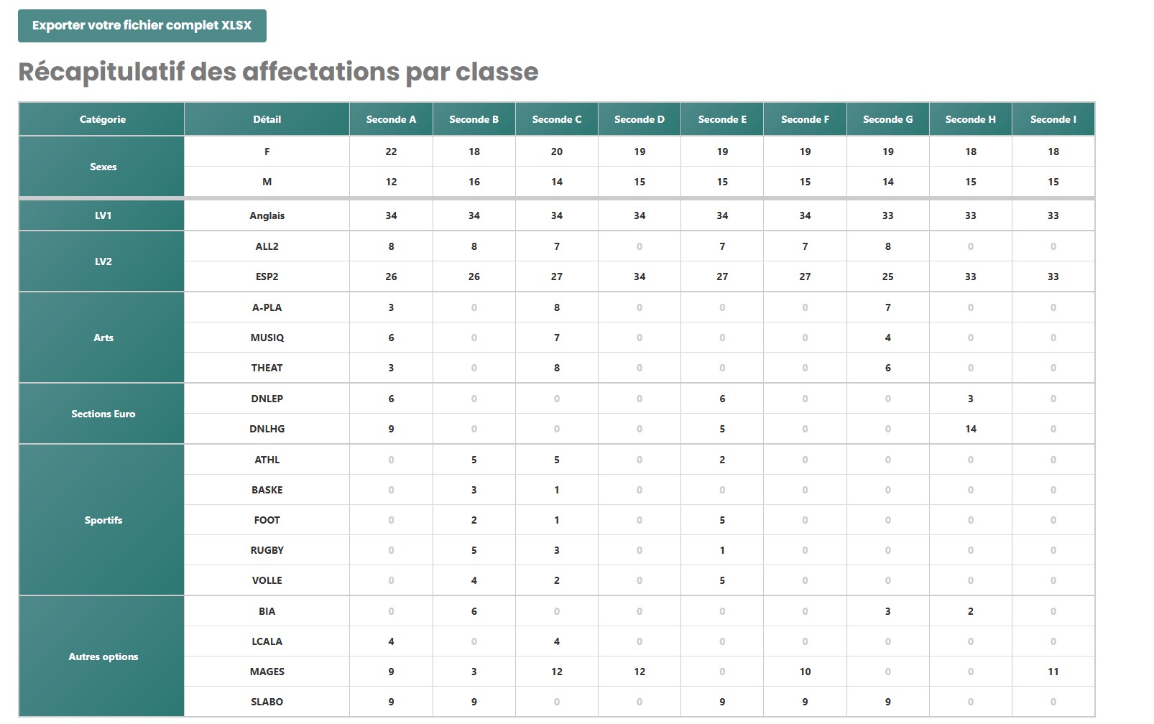
Task: Select the Sportifs category cell
Action: pyautogui.click(x=103, y=520)
